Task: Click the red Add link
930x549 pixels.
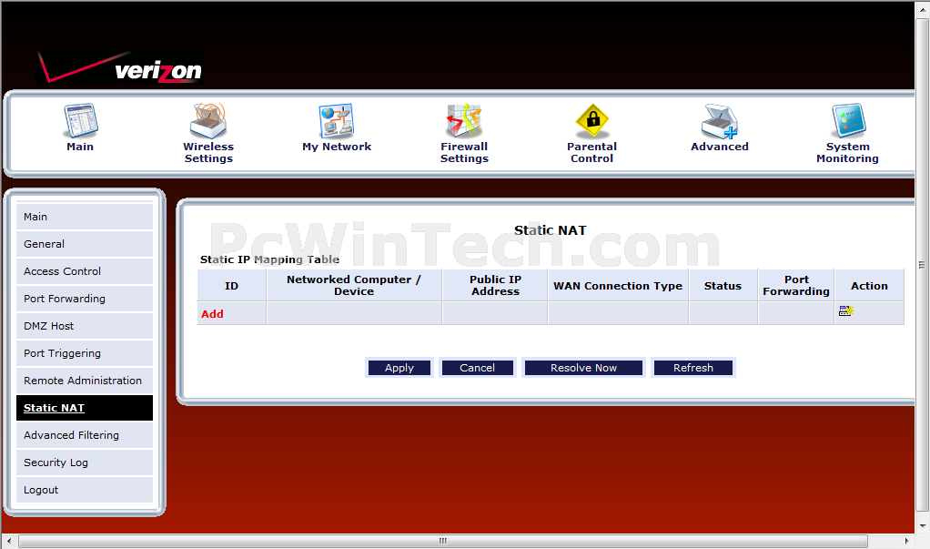Action: click(212, 314)
